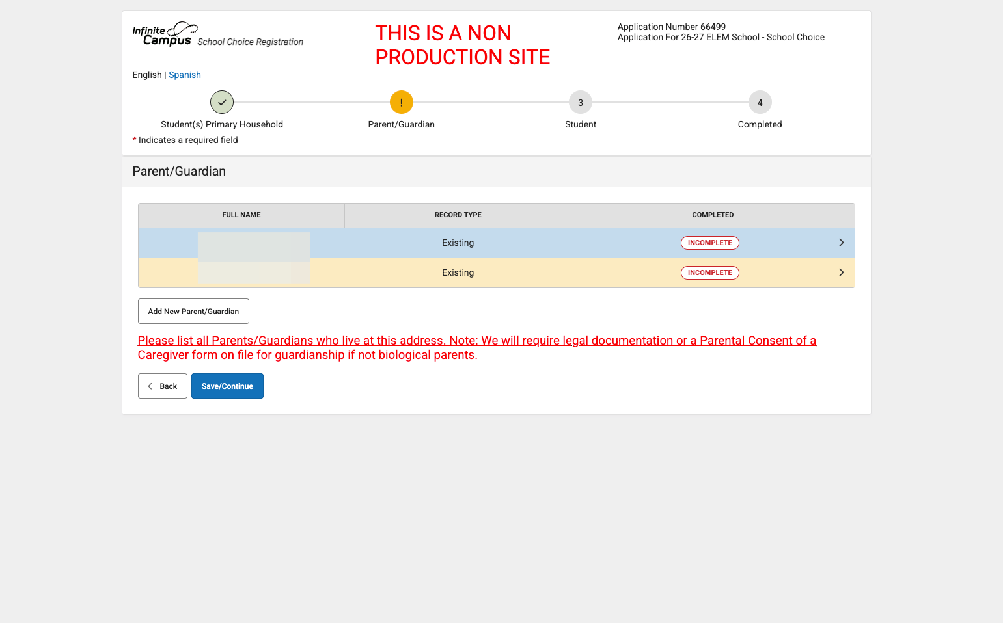This screenshot has width=1003, height=623.
Task: Click the Parent/Guardian section heading
Action: pos(179,171)
